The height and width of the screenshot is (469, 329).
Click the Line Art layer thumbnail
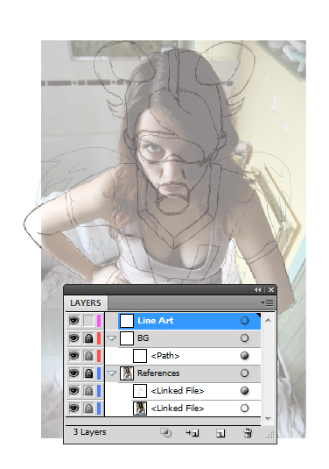tap(127, 321)
